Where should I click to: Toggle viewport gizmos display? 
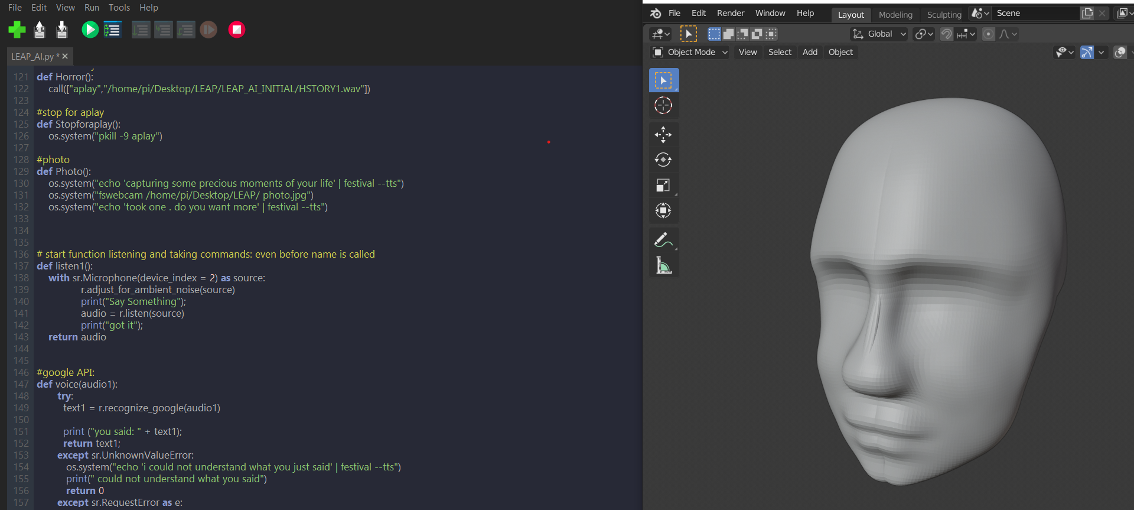[1087, 52]
